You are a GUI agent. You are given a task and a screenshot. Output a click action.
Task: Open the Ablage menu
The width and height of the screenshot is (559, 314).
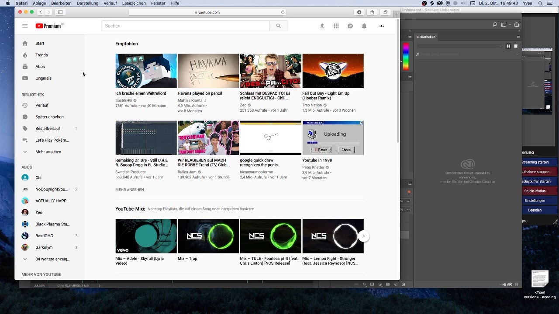coord(39,3)
